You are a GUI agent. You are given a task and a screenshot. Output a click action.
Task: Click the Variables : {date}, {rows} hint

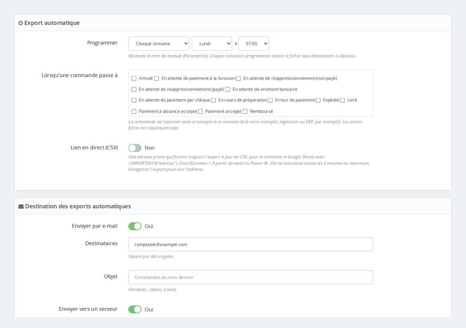coord(153,290)
